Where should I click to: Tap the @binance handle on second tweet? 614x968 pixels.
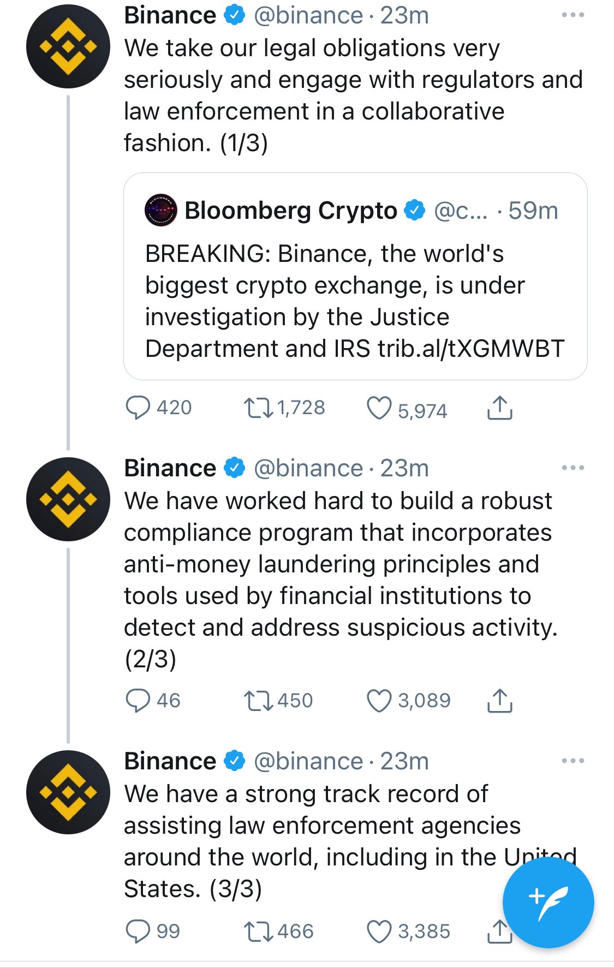[x=308, y=468]
